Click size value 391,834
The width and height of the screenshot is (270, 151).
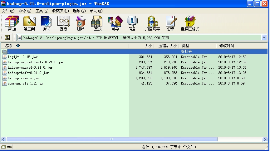click(145, 57)
